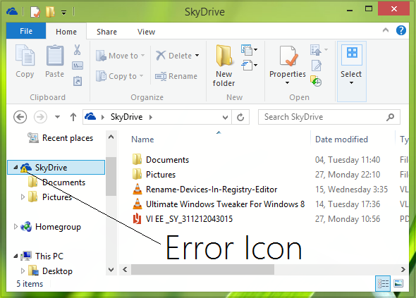
Task: Go up one level with Up arrow
Action: (73, 117)
